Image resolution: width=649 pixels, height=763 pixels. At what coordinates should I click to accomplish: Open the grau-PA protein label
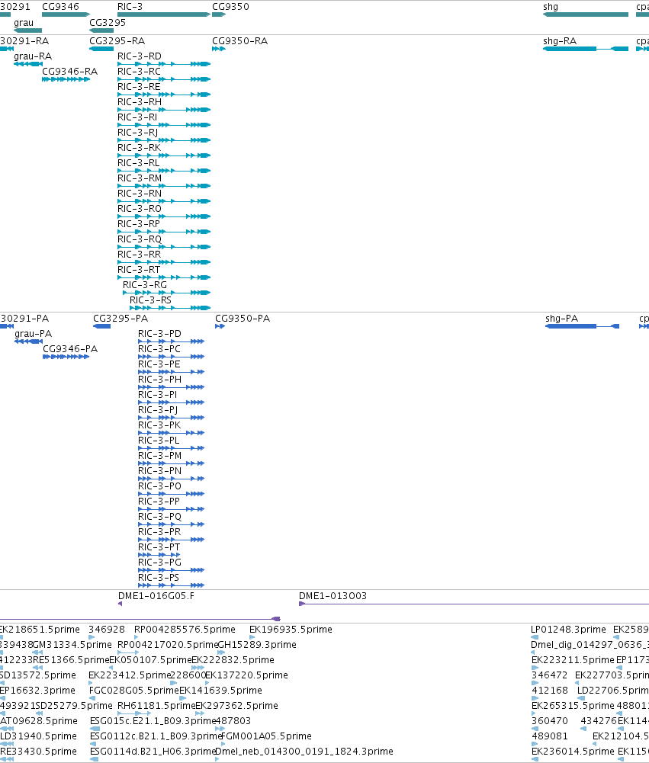click(33, 334)
